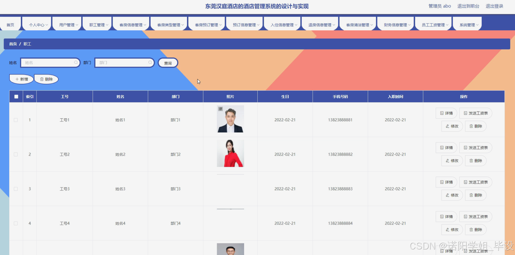Edit 修改 the 工号2 row
The width and height of the screenshot is (515, 255).
452,161
